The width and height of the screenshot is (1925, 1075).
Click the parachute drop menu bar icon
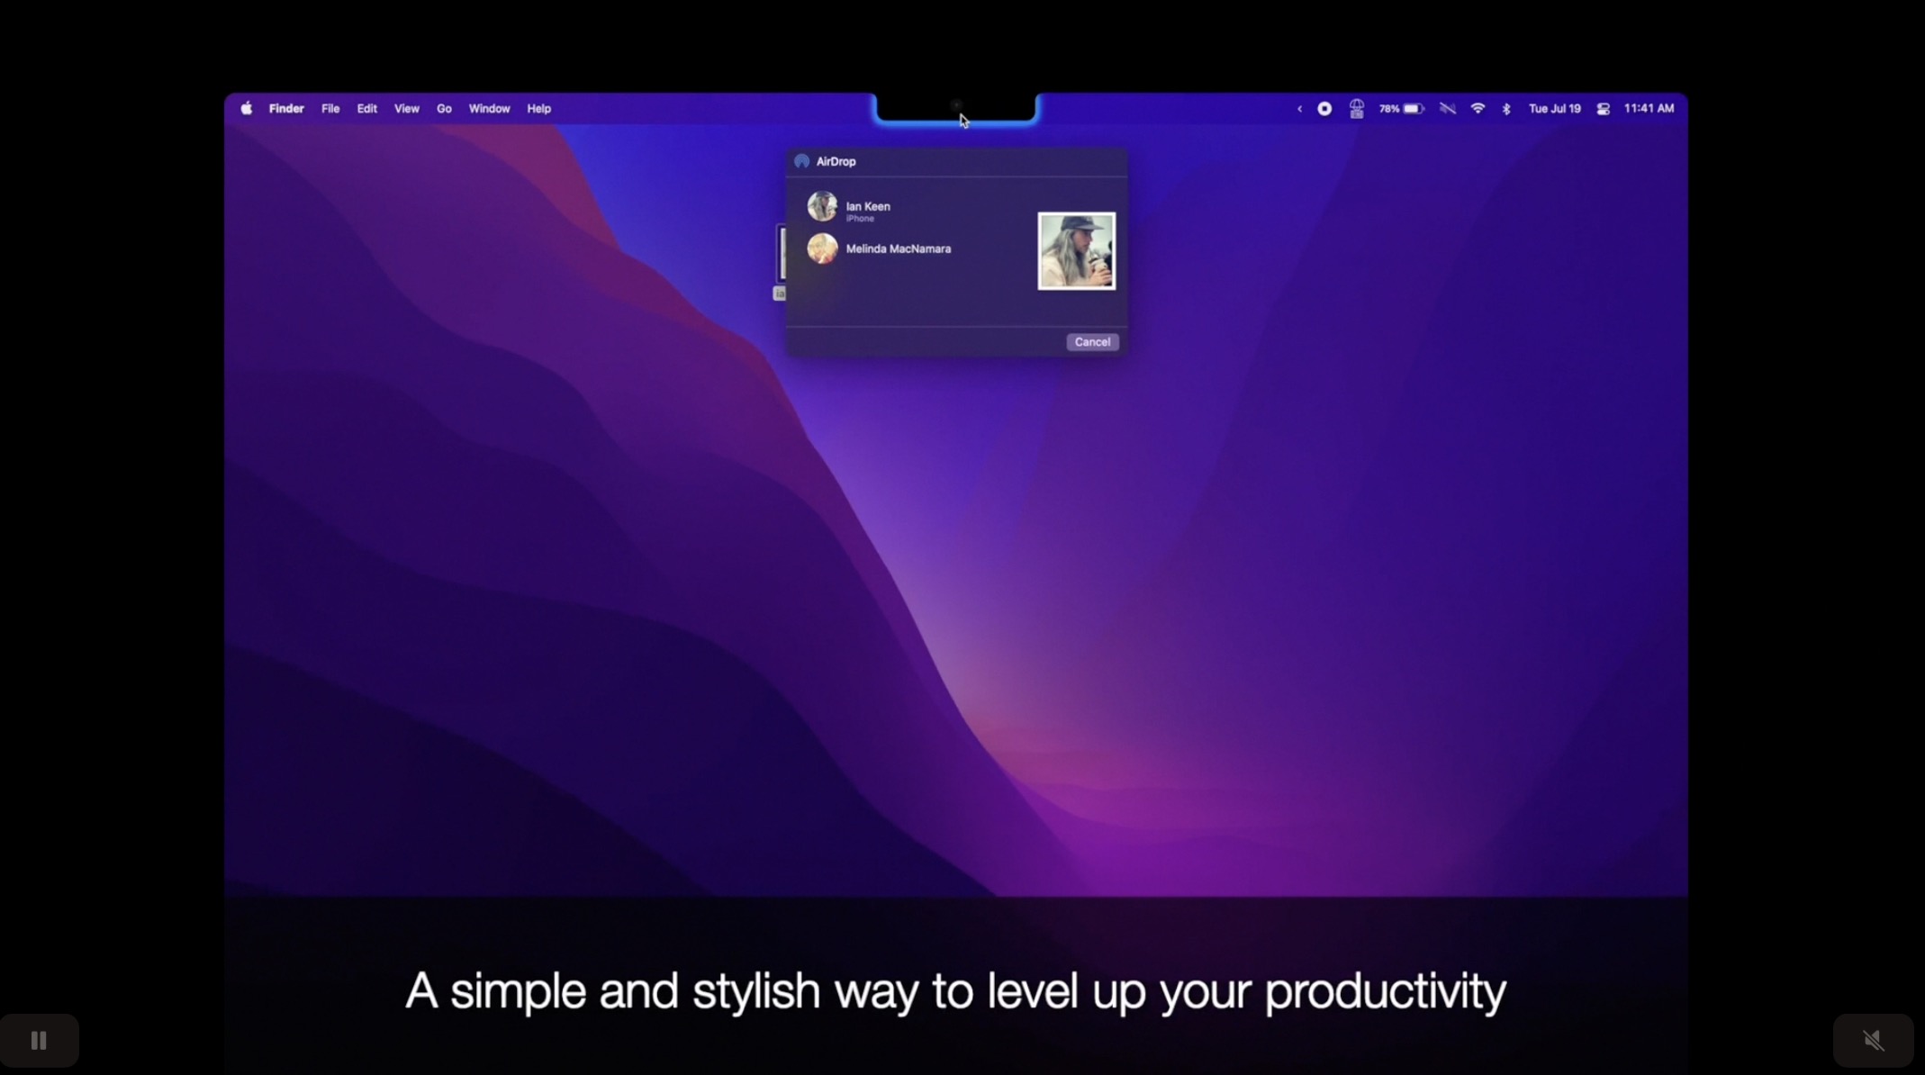(1356, 109)
